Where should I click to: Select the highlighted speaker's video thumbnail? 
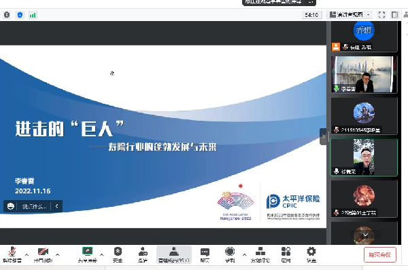tap(364, 157)
